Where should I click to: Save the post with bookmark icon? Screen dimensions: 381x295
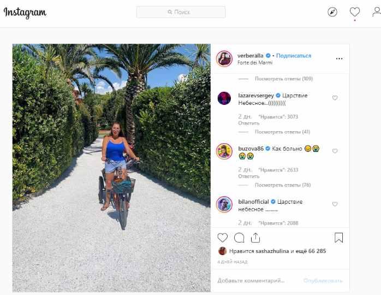pyautogui.click(x=338, y=238)
